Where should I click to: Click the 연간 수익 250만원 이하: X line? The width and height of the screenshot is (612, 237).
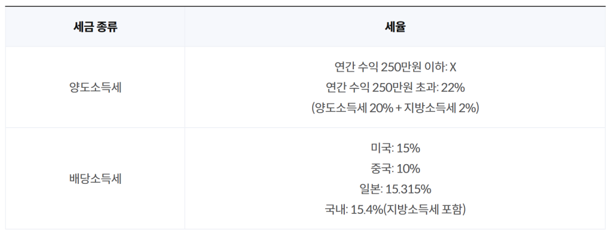[x=395, y=67]
